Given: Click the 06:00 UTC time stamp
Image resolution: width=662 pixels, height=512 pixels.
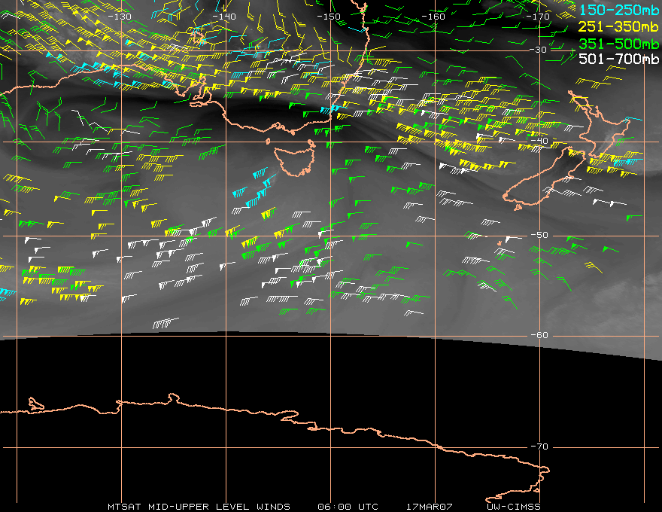Looking at the screenshot, I should pyautogui.click(x=348, y=507).
